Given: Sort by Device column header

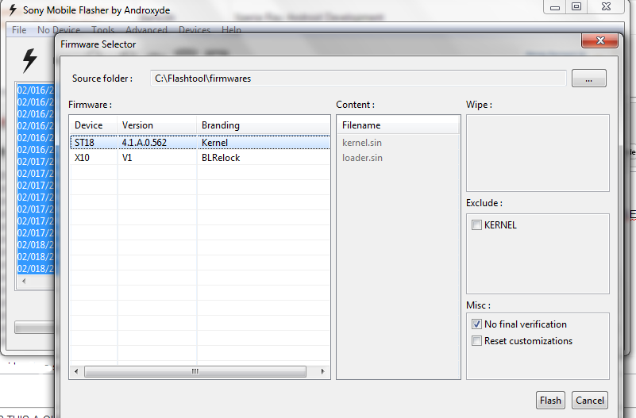Looking at the screenshot, I should coord(94,125).
